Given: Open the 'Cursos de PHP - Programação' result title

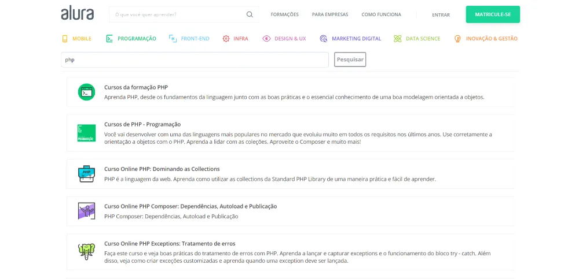Looking at the screenshot, I should point(142,125).
